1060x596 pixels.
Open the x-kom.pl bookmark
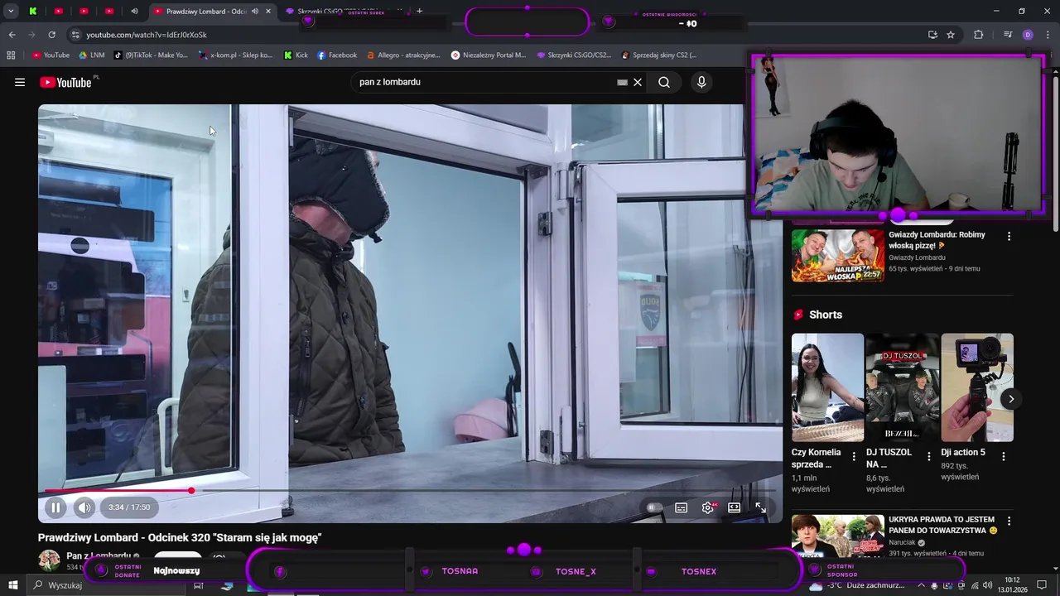tap(236, 55)
